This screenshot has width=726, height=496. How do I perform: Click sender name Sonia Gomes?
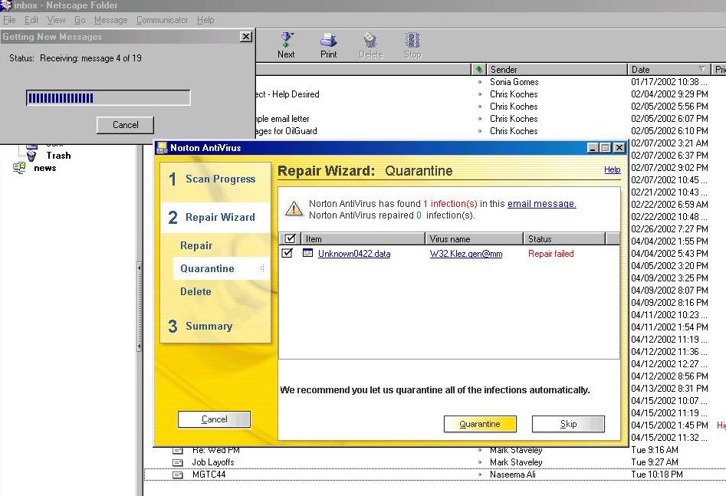514,82
